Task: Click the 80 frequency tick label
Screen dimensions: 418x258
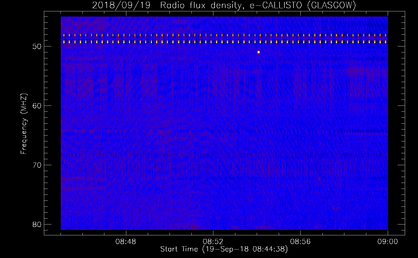Action: click(37, 224)
